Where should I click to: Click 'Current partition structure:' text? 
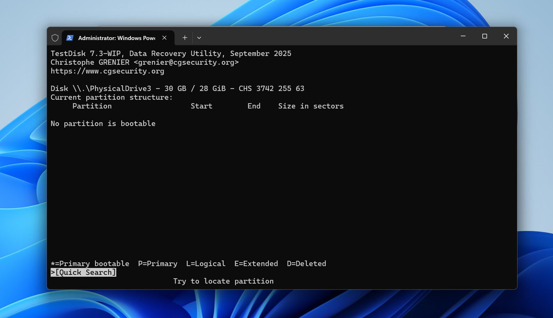[x=112, y=98]
